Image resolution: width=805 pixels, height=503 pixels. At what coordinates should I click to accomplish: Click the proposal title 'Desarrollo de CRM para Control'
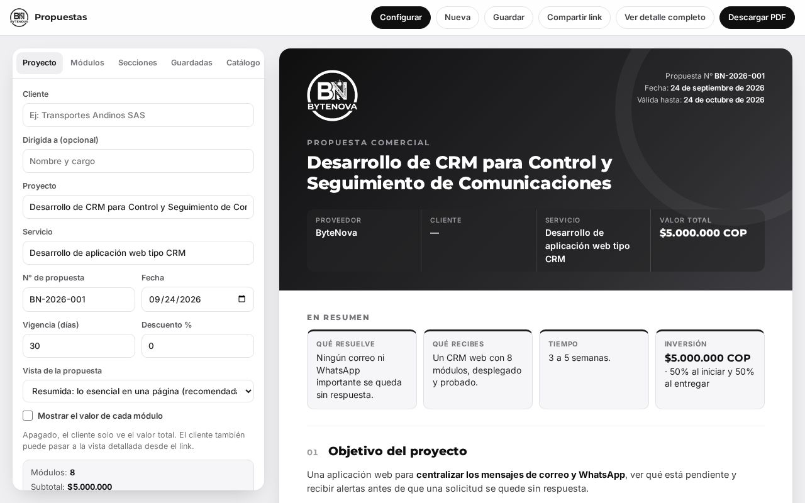(459, 172)
